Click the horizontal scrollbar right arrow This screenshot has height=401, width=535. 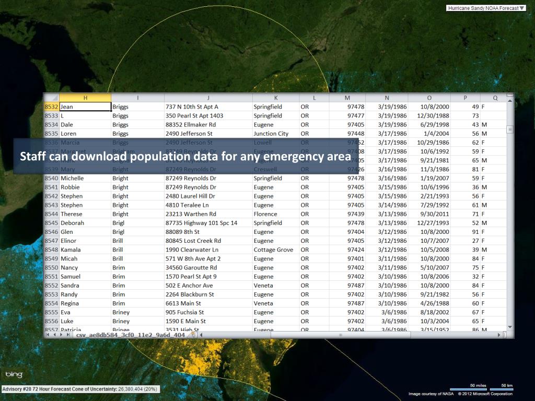(499, 335)
